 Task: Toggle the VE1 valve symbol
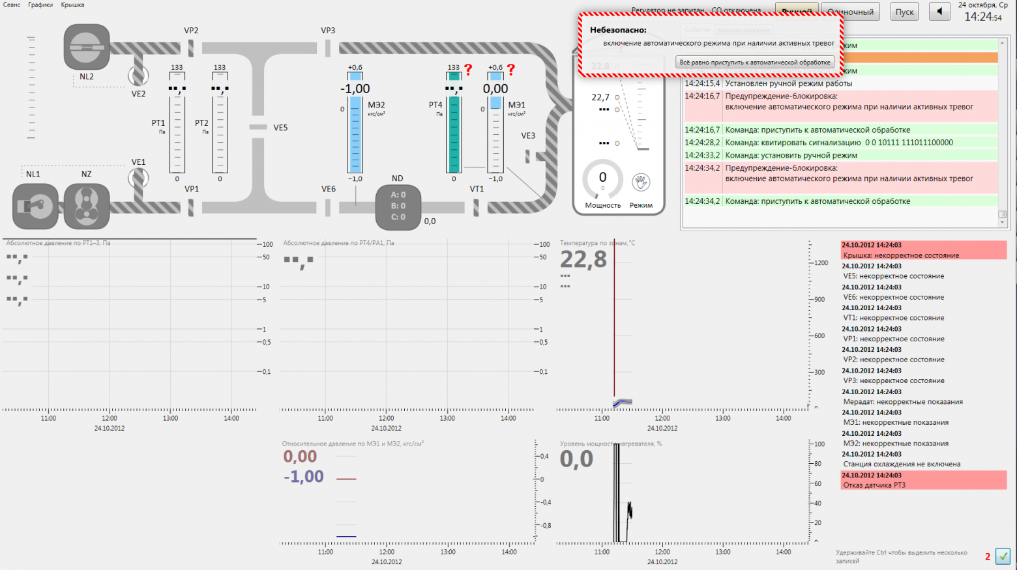tap(138, 178)
